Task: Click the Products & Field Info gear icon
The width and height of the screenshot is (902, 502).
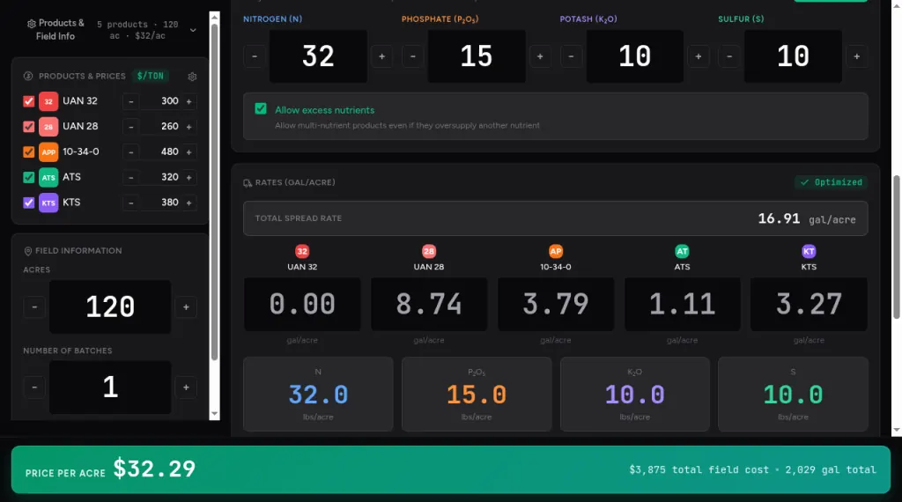Action: pyautogui.click(x=31, y=24)
